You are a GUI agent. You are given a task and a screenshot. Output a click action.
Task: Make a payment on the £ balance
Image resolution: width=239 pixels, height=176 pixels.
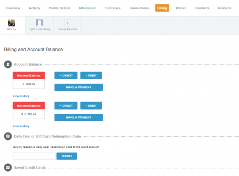coord(78,87)
